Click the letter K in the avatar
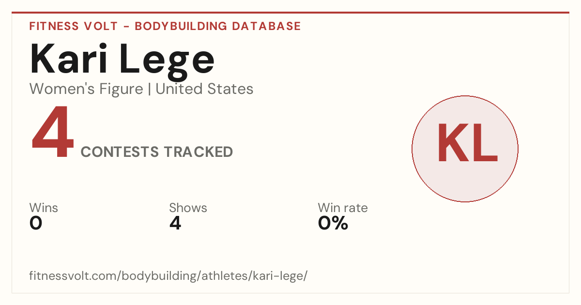The height and width of the screenshot is (305, 581). (x=451, y=143)
